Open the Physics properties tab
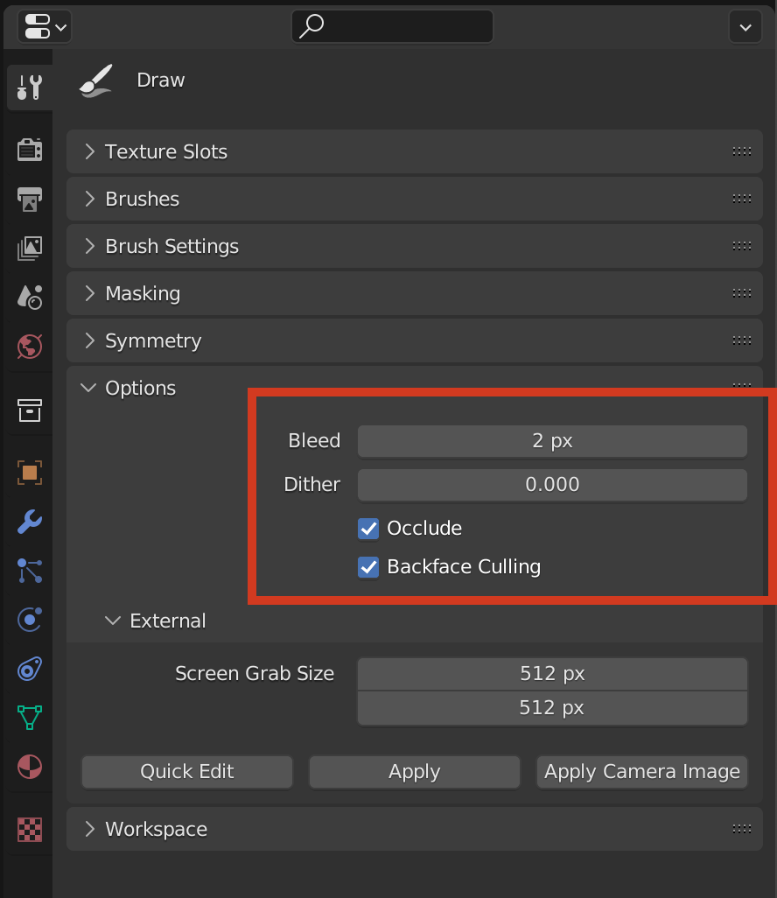The width and height of the screenshot is (777, 898). click(30, 621)
